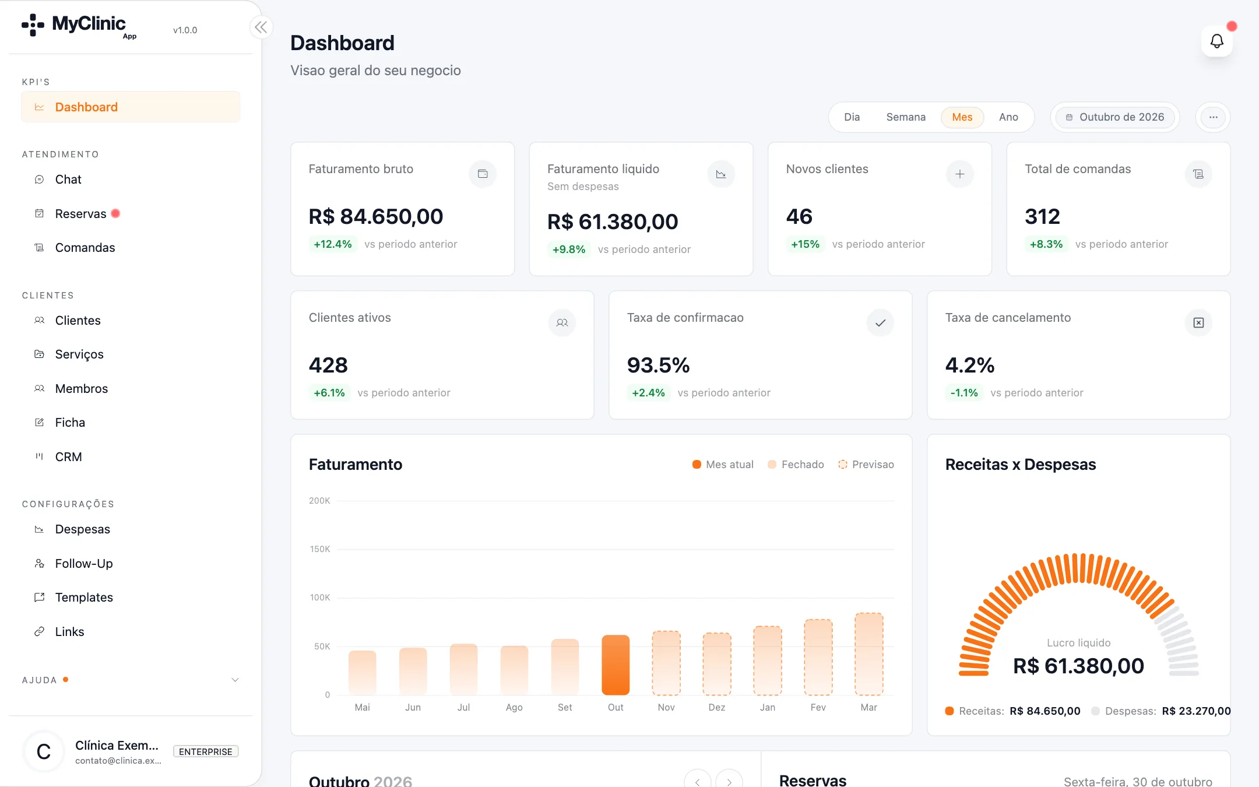Toggle Previsao legend in Faturamento chart
The height and width of the screenshot is (787, 1259).
pyautogui.click(x=866, y=465)
